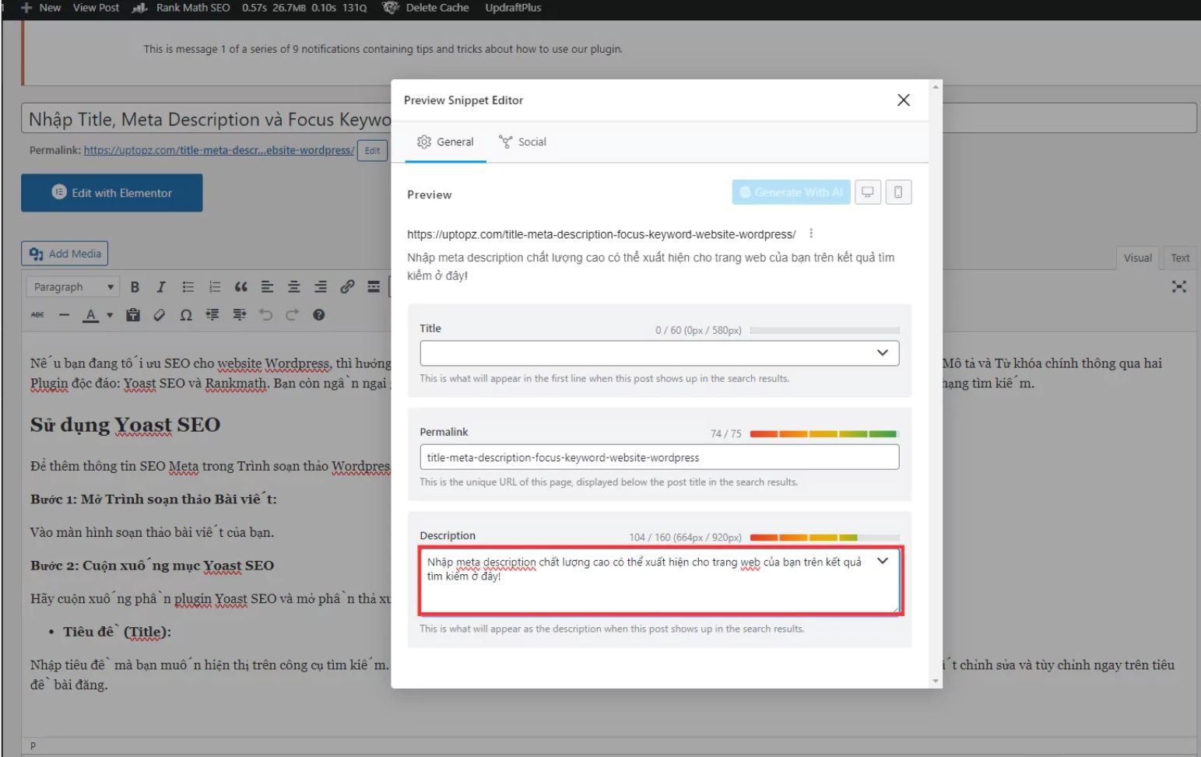Click the Edit with Elementor button
Image resolution: width=1201 pixels, height=757 pixels.
112,193
